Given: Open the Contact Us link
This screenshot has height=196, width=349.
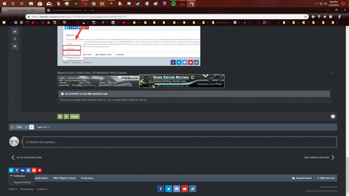Looking at the screenshot, I should tap(42, 189).
